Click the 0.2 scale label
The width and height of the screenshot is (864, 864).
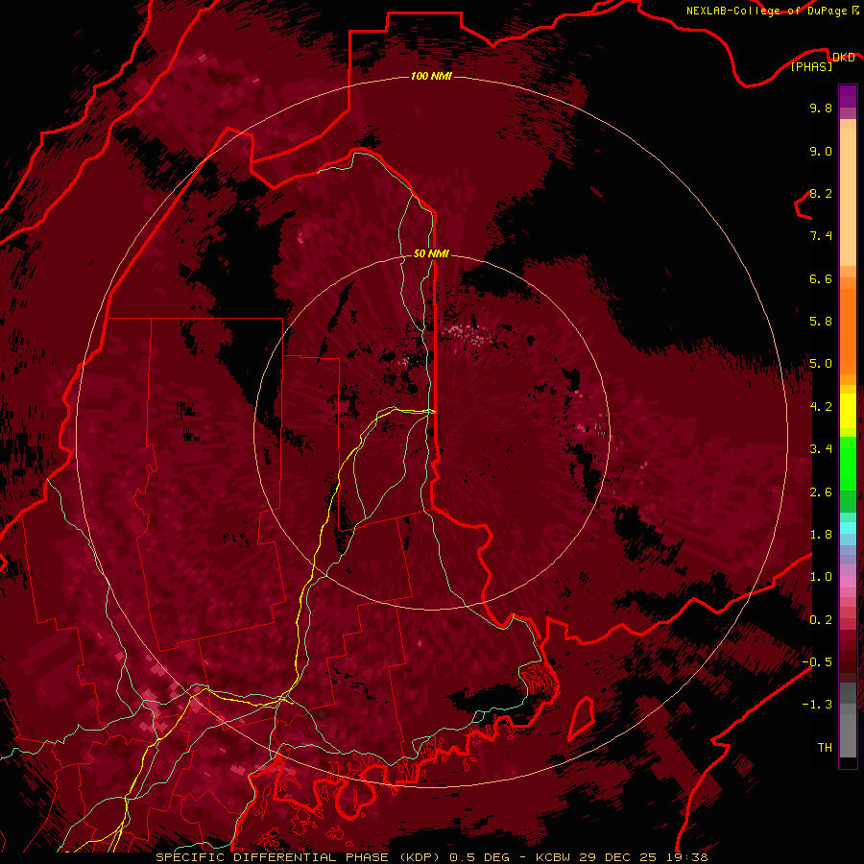(x=821, y=620)
